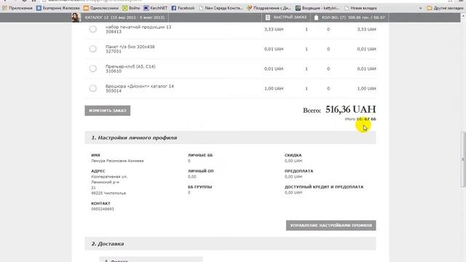Open the Каталог 13 header item
466x262 pixels.
point(125,17)
